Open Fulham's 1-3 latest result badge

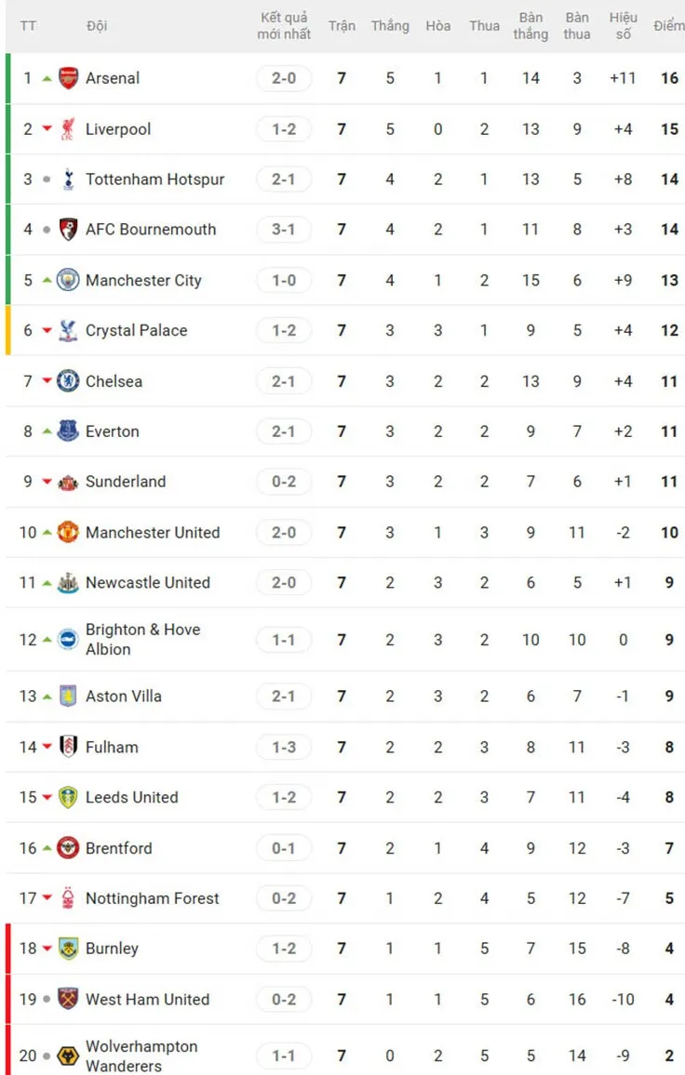(284, 747)
